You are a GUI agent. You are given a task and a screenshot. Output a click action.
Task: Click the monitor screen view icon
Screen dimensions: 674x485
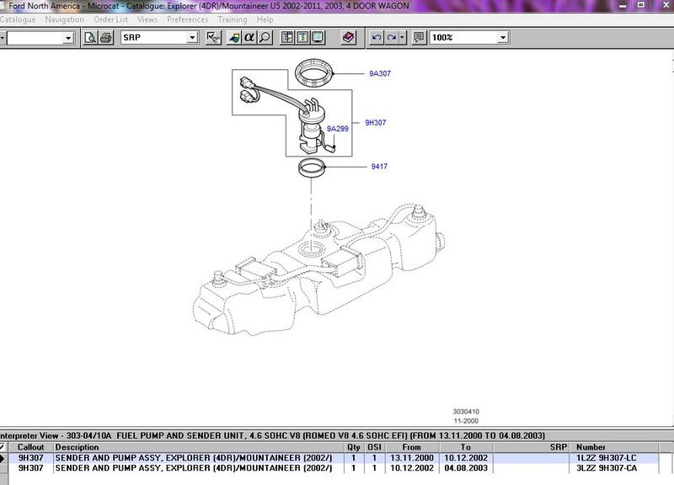pyautogui.click(x=318, y=38)
